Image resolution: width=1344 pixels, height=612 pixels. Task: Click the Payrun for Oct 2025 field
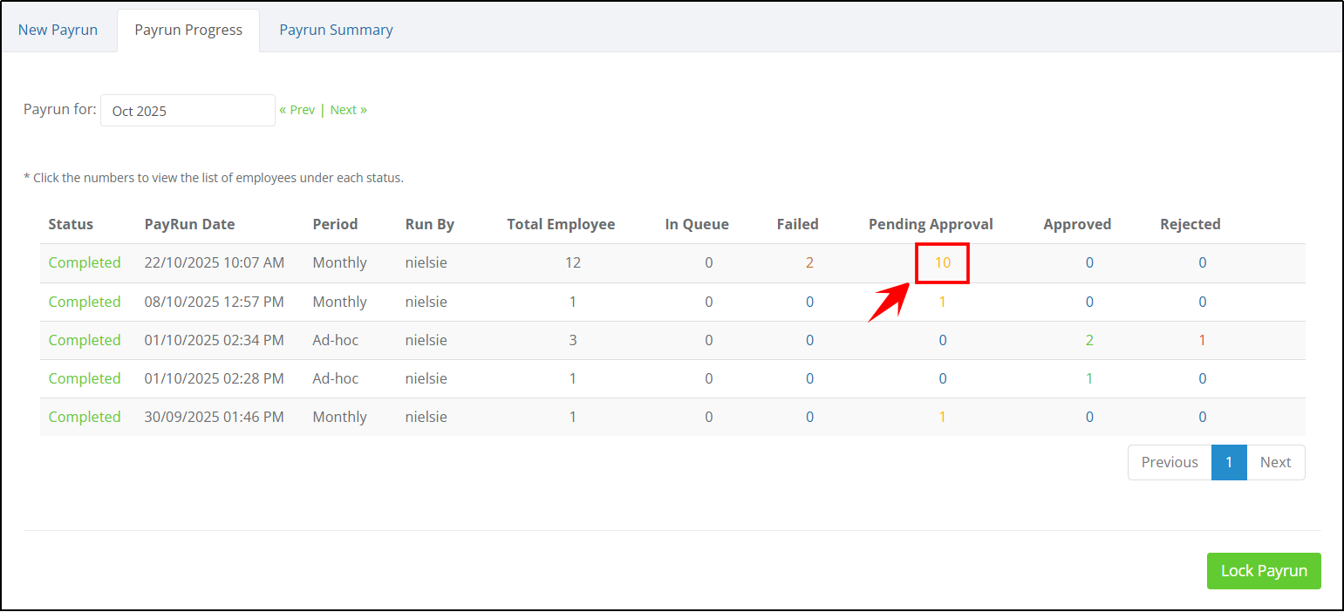tap(188, 111)
